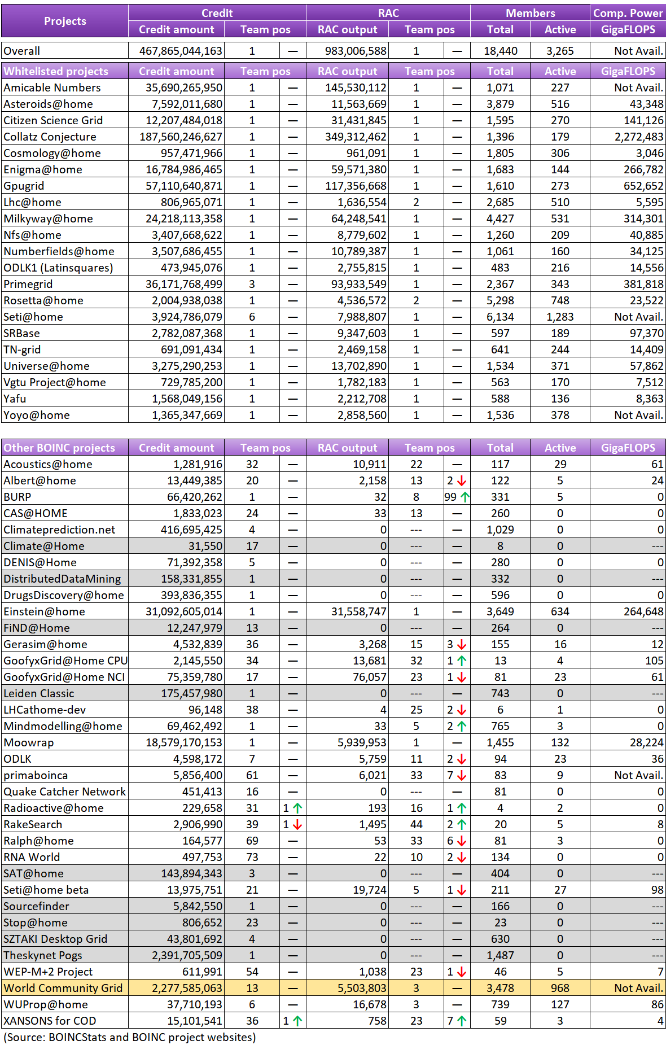666x1045 pixels.
Task: Select the 'DistributedDataMining' project name
Action: 62,579
